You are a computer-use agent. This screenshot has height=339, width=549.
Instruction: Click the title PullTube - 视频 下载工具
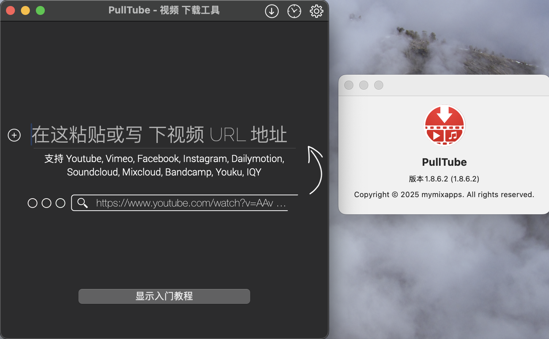164,10
